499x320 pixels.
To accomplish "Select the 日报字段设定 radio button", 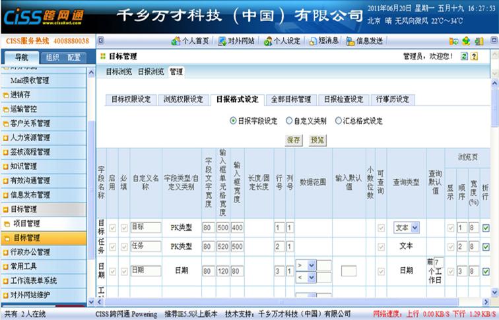I will (233, 121).
